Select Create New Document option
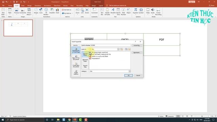The image size is (217, 122). coord(76,65)
